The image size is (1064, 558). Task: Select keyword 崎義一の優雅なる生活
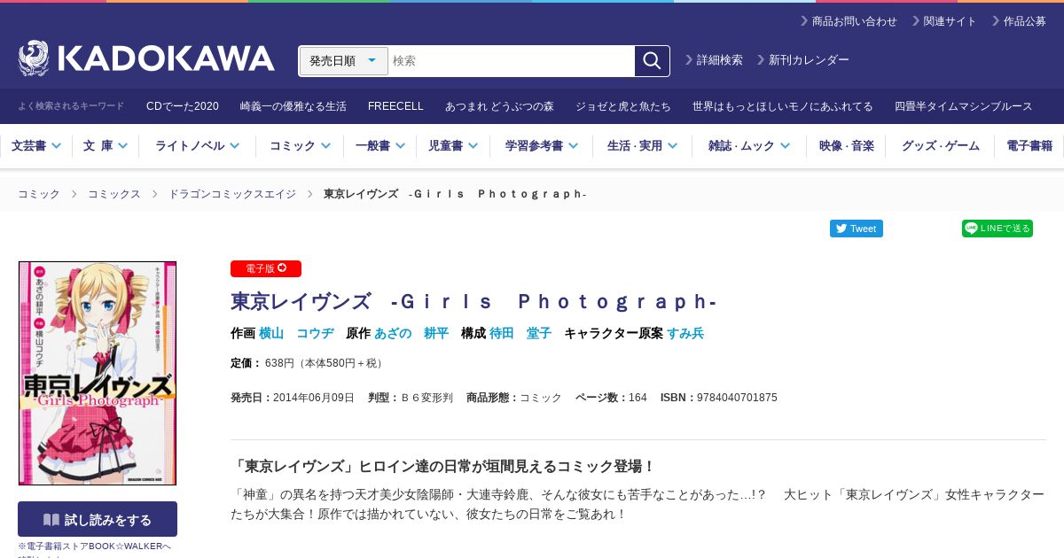[x=293, y=106]
